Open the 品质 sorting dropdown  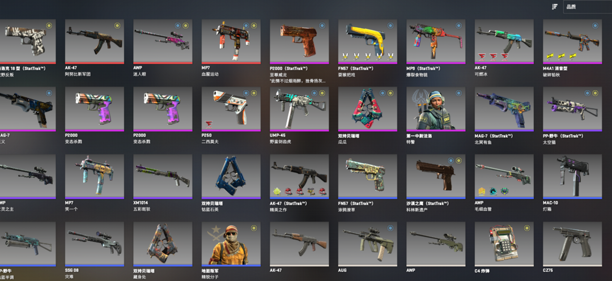pos(588,7)
